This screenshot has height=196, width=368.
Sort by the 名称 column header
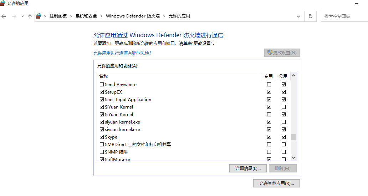pos(179,76)
